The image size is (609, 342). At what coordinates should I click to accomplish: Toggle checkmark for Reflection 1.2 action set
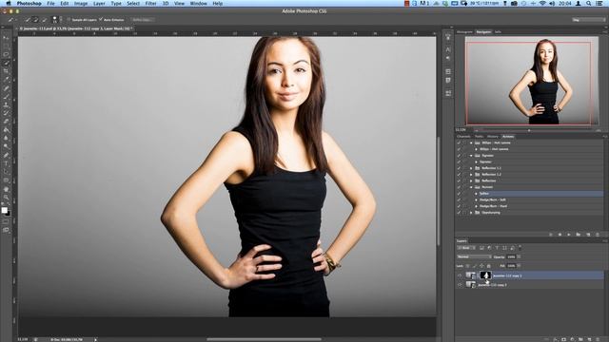click(x=459, y=175)
